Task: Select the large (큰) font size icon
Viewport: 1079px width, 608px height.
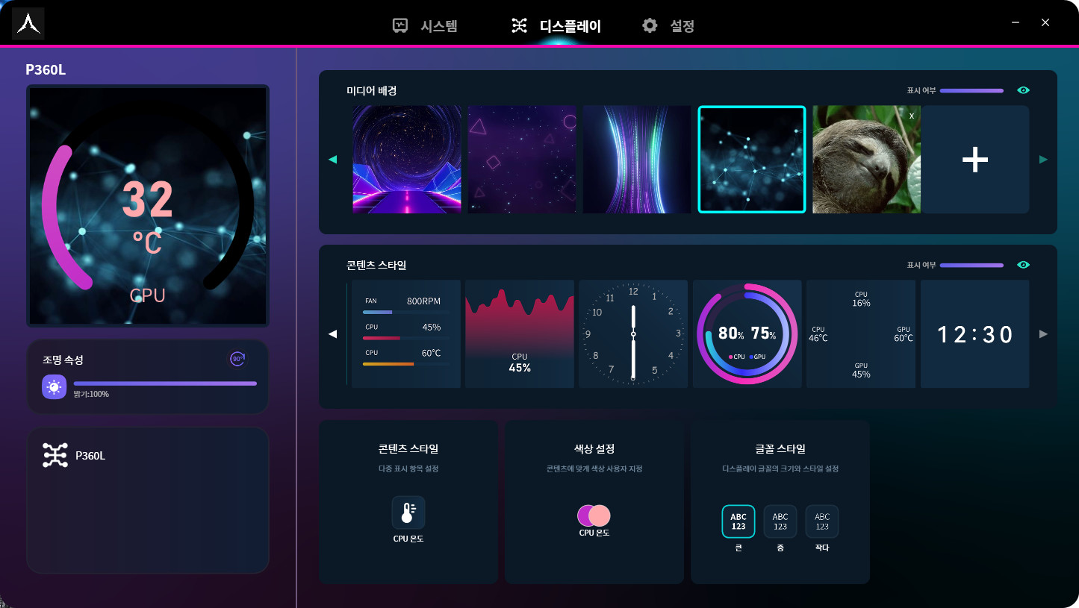Action: click(738, 521)
